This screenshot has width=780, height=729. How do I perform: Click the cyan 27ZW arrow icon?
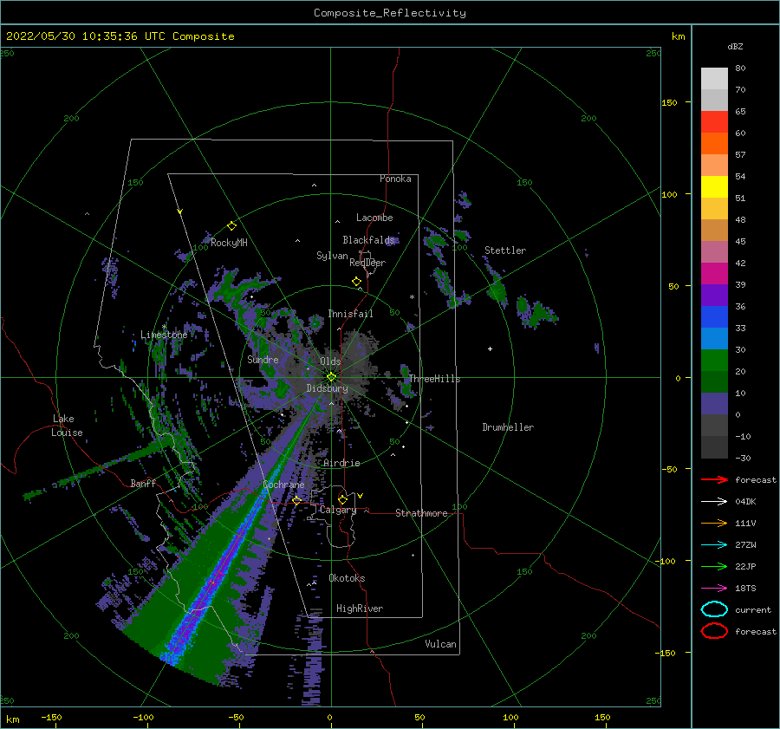[714, 545]
